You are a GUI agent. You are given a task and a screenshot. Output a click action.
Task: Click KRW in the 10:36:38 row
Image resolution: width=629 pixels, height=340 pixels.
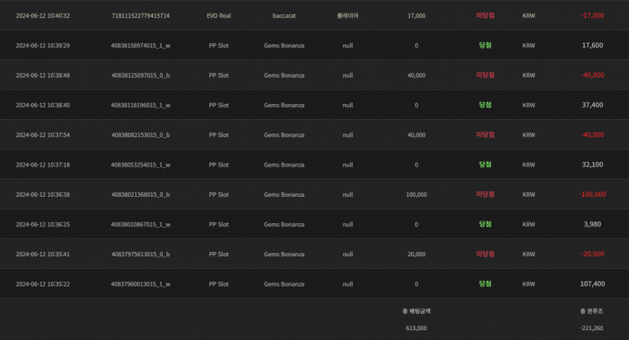click(x=528, y=195)
